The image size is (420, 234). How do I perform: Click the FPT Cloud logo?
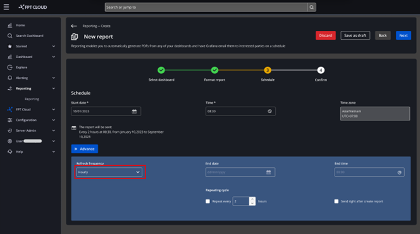click(x=33, y=7)
